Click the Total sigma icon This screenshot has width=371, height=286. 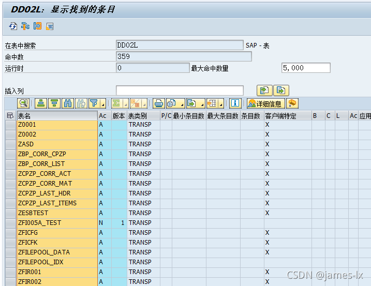coord(116,103)
